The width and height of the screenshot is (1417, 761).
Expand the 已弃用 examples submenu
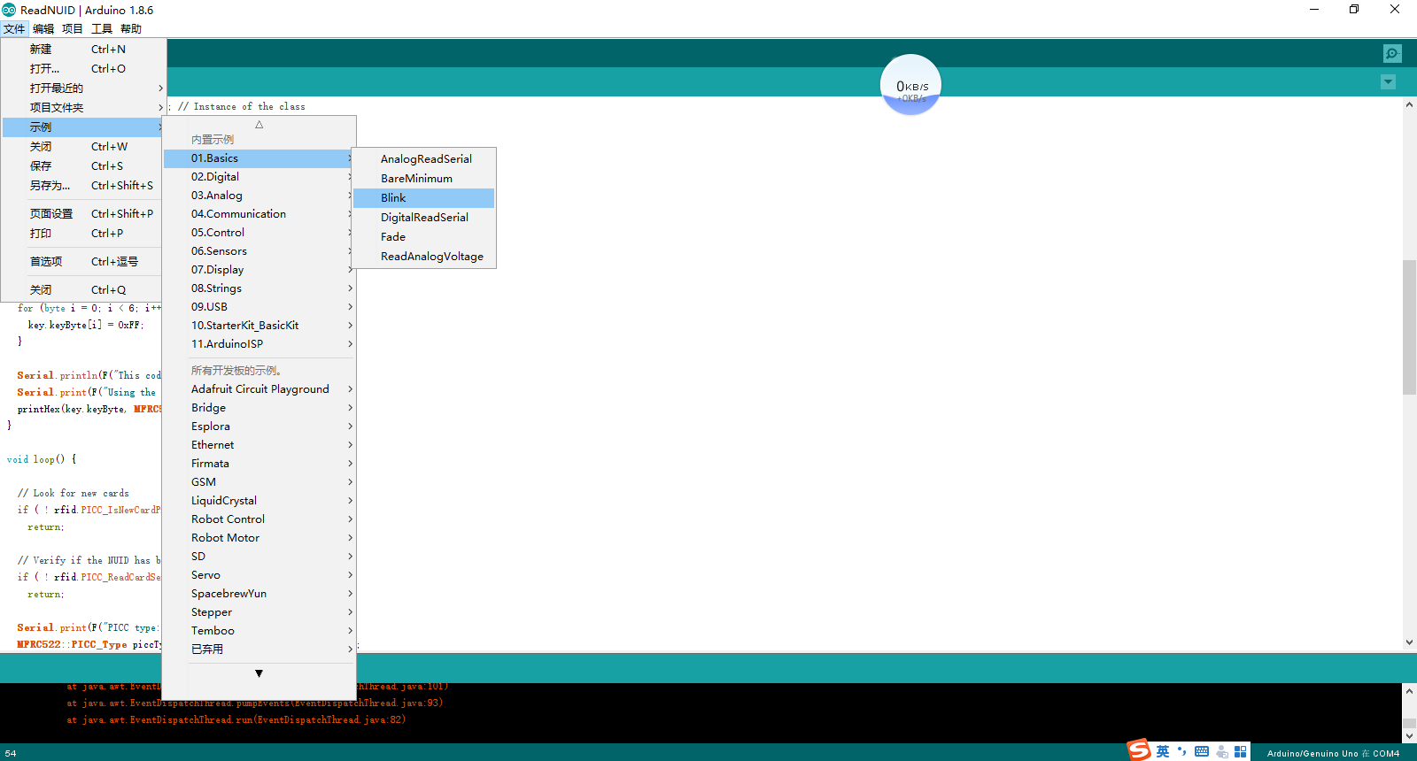click(x=259, y=650)
